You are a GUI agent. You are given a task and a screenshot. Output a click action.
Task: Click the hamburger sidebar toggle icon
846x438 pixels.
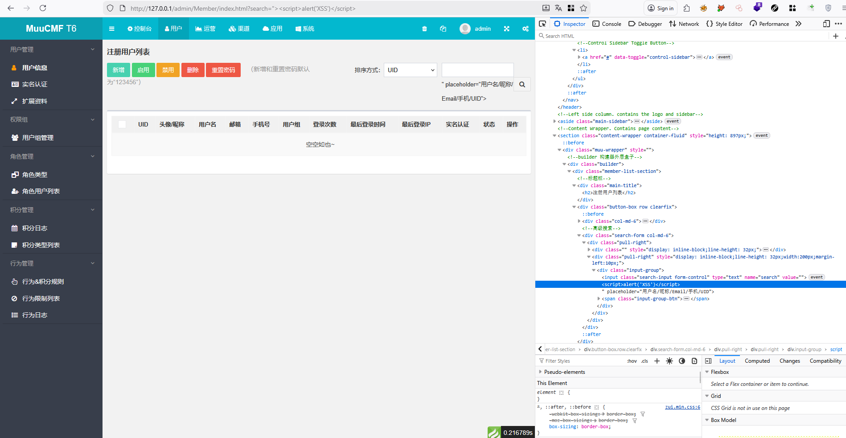point(112,29)
